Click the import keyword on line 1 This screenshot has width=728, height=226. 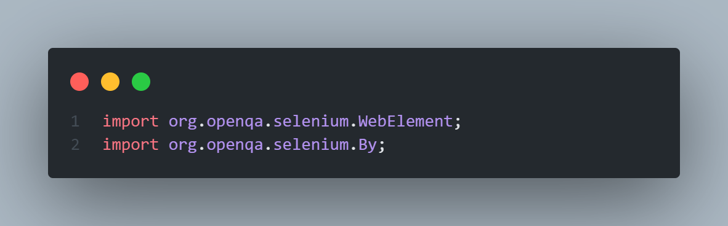click(131, 122)
